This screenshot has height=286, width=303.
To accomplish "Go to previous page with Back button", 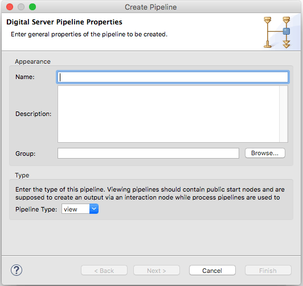I will tap(104, 271).
